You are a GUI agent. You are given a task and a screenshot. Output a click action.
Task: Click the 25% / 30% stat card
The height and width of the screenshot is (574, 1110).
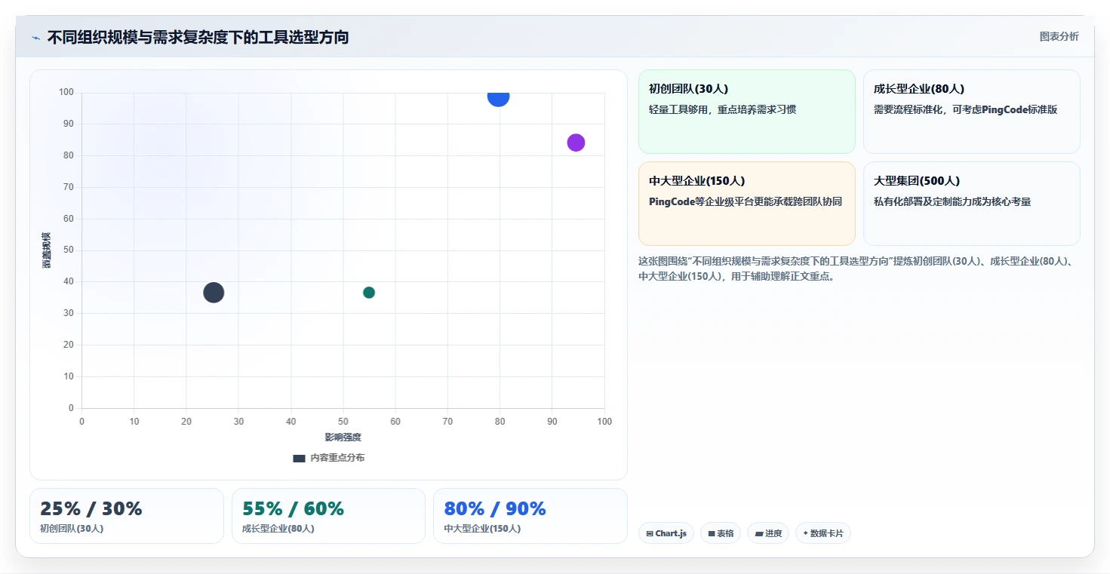pyautogui.click(x=127, y=516)
